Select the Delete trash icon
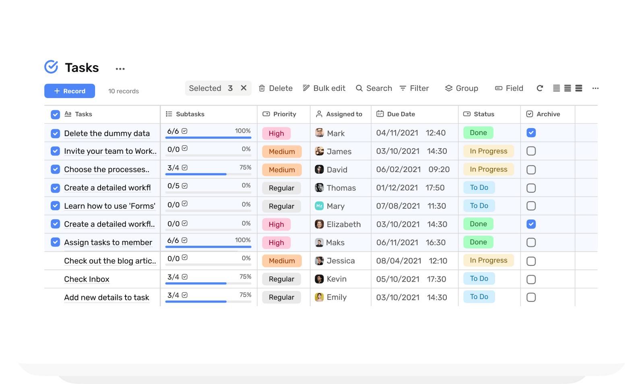 [262, 88]
